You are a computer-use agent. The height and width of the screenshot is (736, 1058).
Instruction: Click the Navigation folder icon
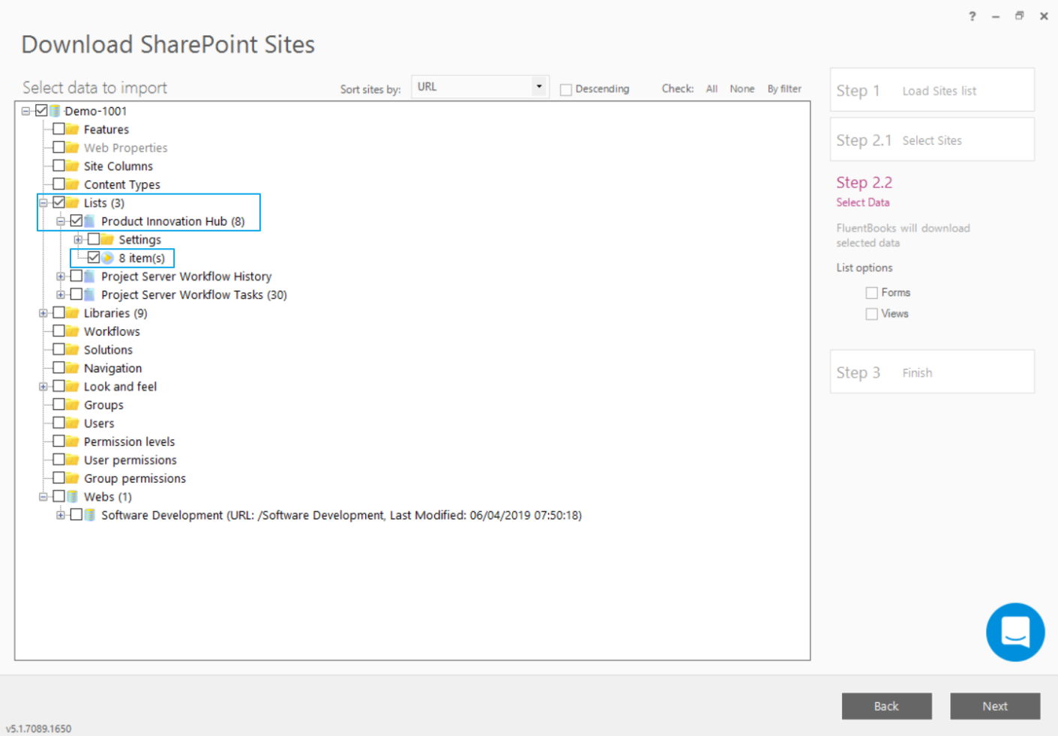coord(72,368)
